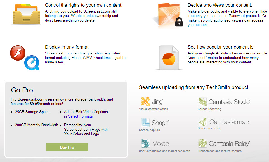Open the Jing product logo
269x162 pixels.
tap(152, 101)
